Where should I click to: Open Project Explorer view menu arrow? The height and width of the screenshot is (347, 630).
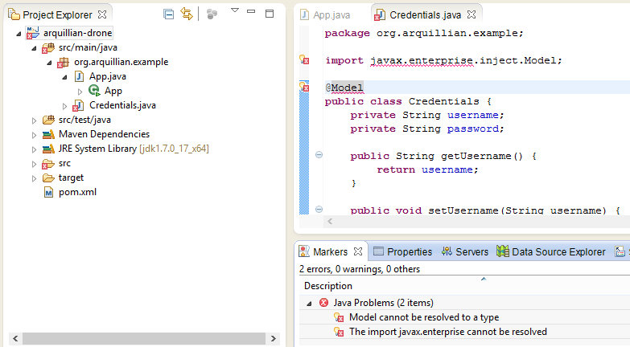pyautogui.click(x=235, y=10)
